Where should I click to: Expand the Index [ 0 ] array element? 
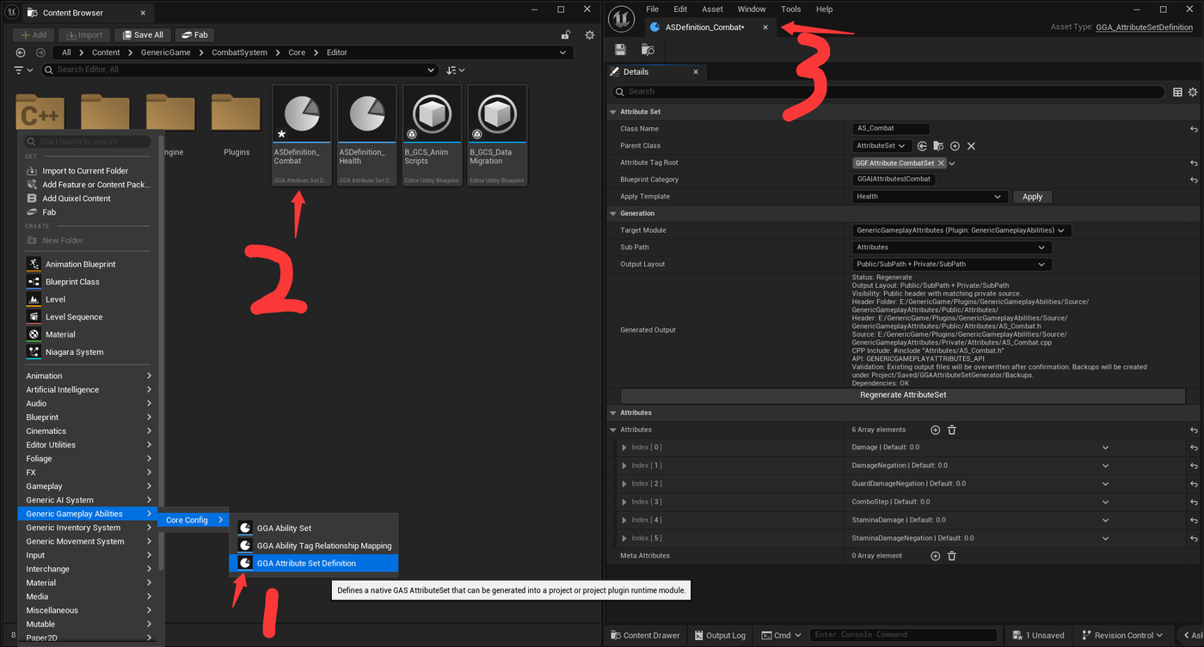pos(624,448)
